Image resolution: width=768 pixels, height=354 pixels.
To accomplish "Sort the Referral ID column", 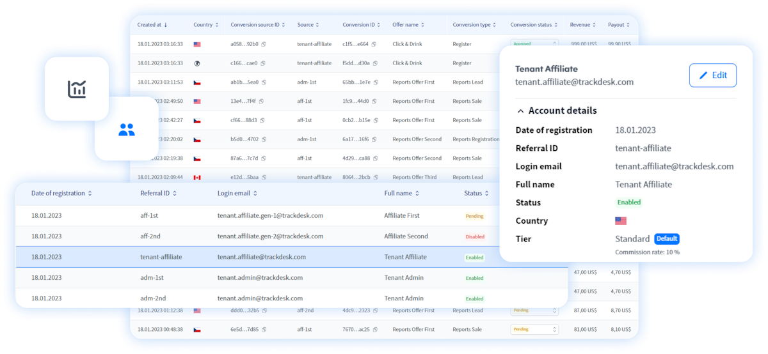I will pos(157,193).
